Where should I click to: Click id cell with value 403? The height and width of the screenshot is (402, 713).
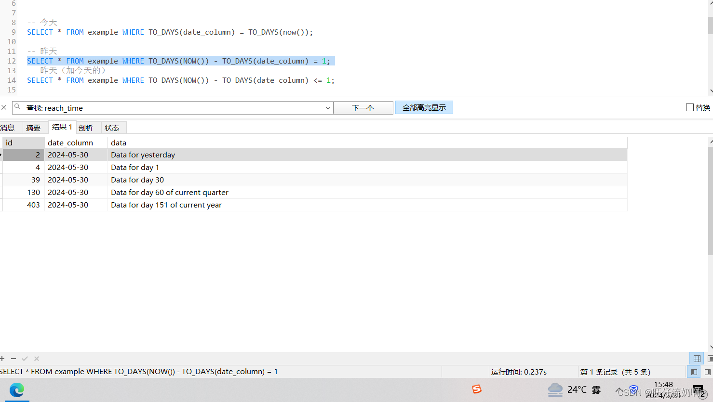(24, 205)
